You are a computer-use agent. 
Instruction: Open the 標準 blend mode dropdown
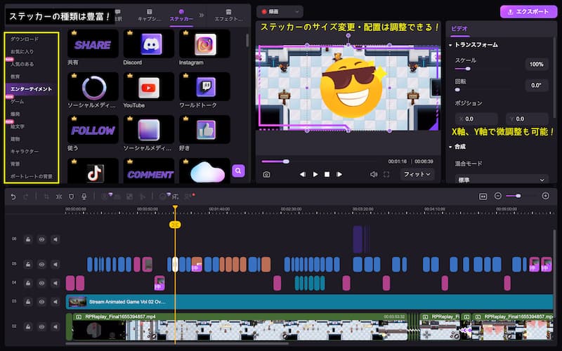point(502,180)
